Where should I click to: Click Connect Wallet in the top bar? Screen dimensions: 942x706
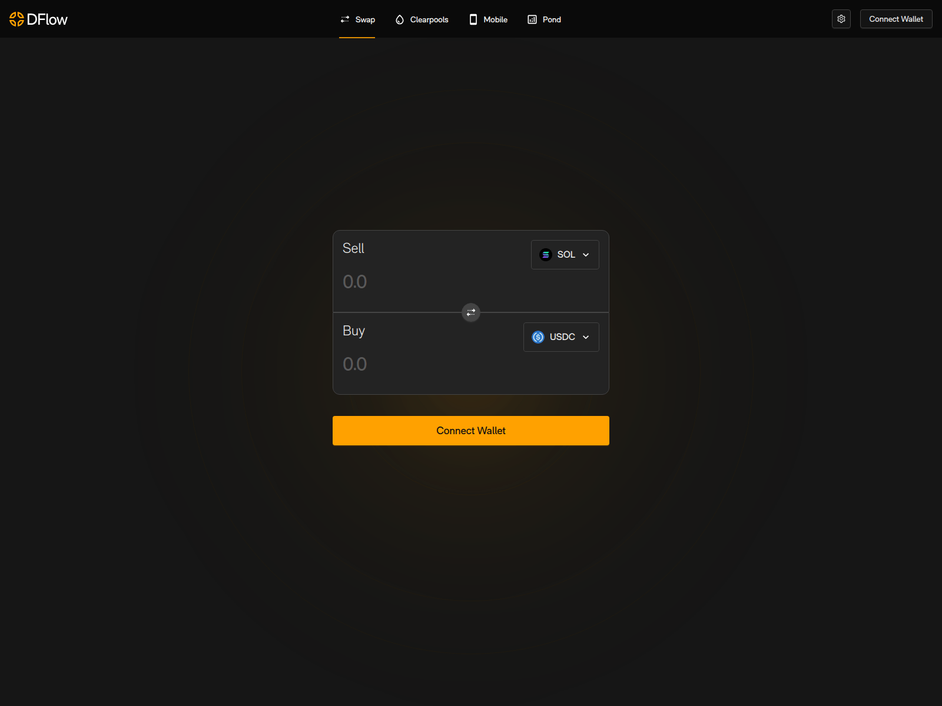click(895, 19)
